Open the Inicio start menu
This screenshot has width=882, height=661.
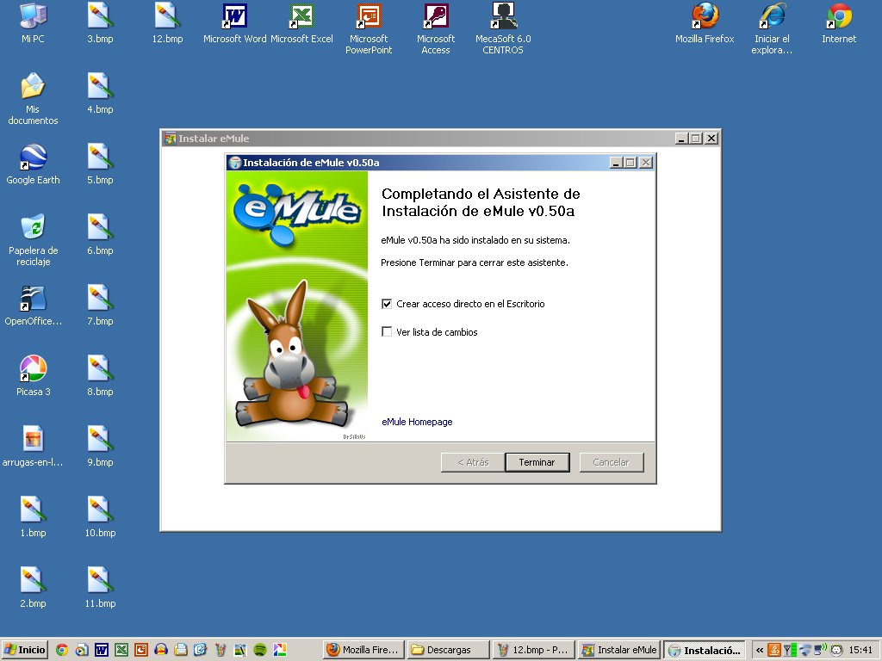[x=25, y=650]
